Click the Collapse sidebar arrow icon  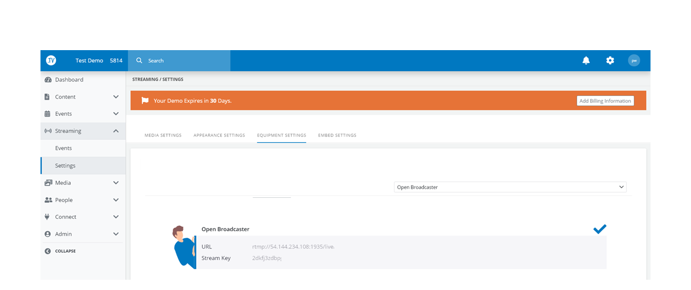click(48, 251)
